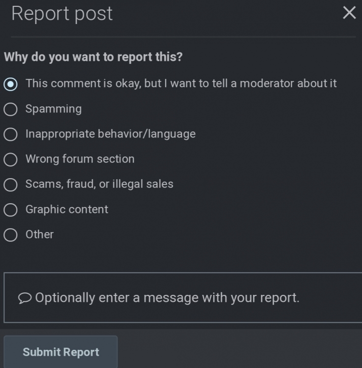
Task: Click the 'Inappropriate behavior/language' label text
Action: click(x=111, y=133)
